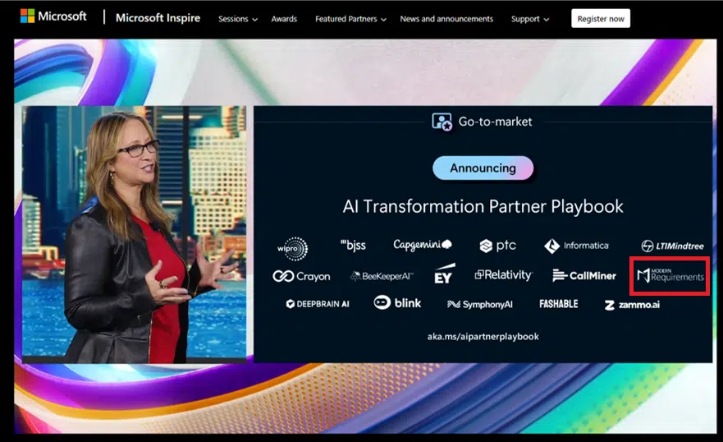Click the Wipro logo
Image resolution: width=723 pixels, height=442 pixels.
pyautogui.click(x=292, y=247)
